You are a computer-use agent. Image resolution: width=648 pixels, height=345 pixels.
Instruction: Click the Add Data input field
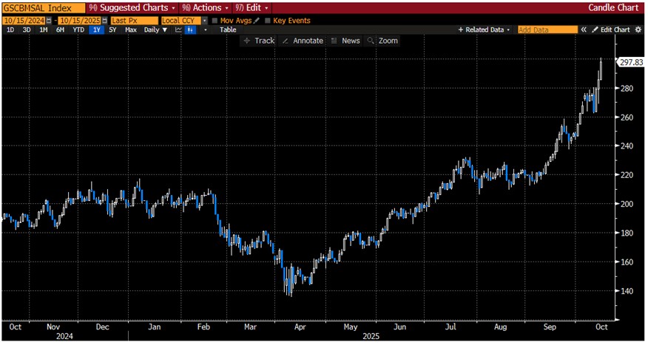pos(547,30)
